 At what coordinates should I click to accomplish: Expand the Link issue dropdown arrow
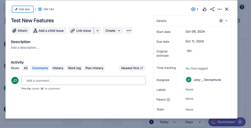pyautogui.click(x=98, y=31)
